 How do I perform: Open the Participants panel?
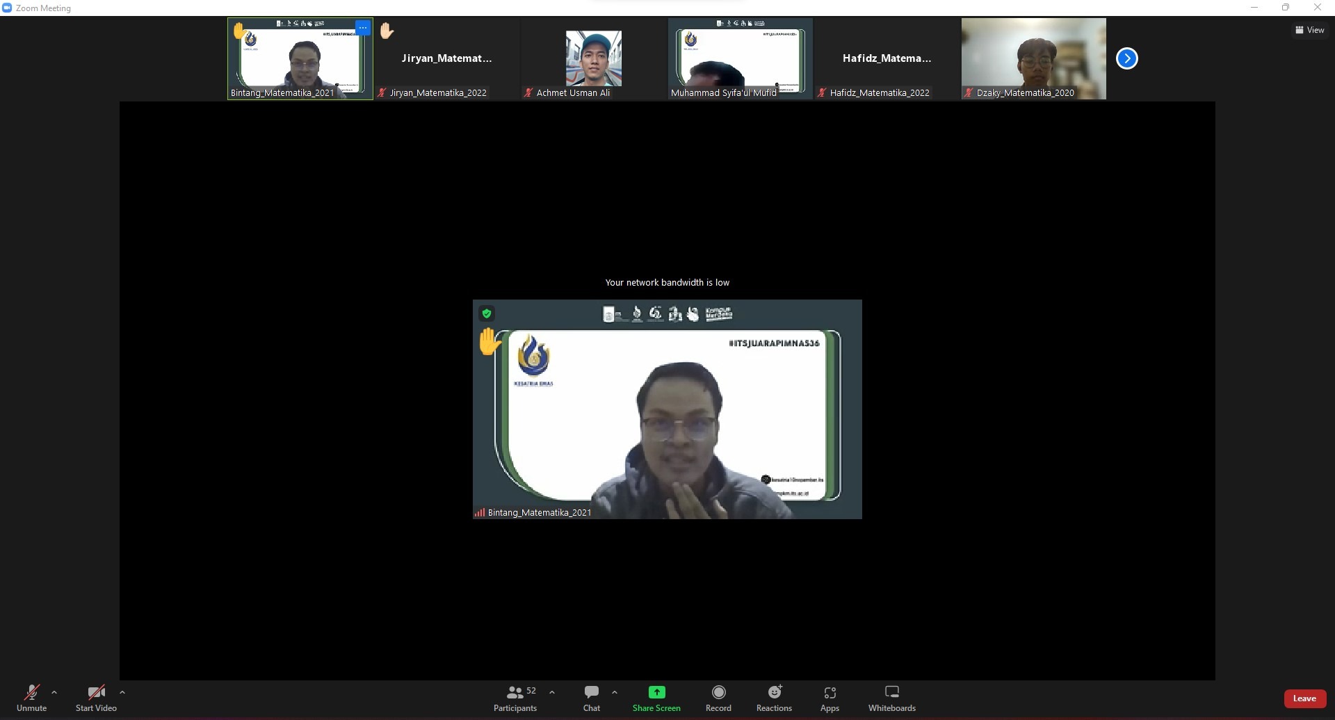515,698
